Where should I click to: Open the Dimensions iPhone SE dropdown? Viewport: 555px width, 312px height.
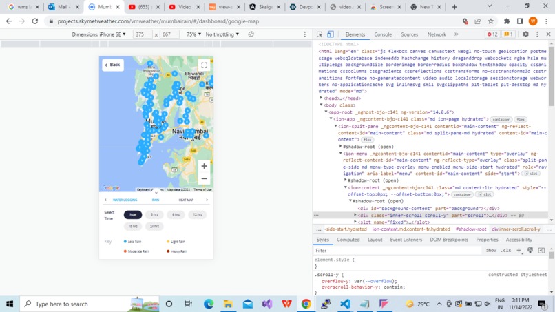click(x=98, y=34)
